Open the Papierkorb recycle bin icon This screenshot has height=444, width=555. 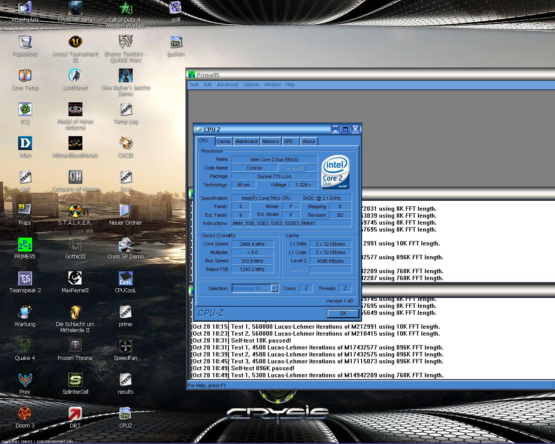[x=25, y=42]
